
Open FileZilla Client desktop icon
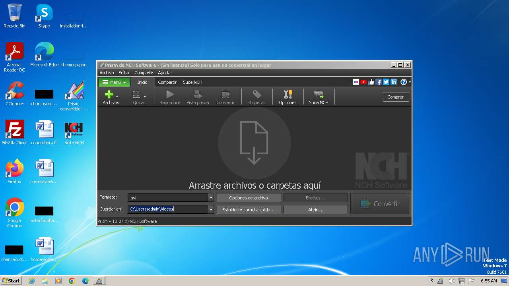coord(14,132)
